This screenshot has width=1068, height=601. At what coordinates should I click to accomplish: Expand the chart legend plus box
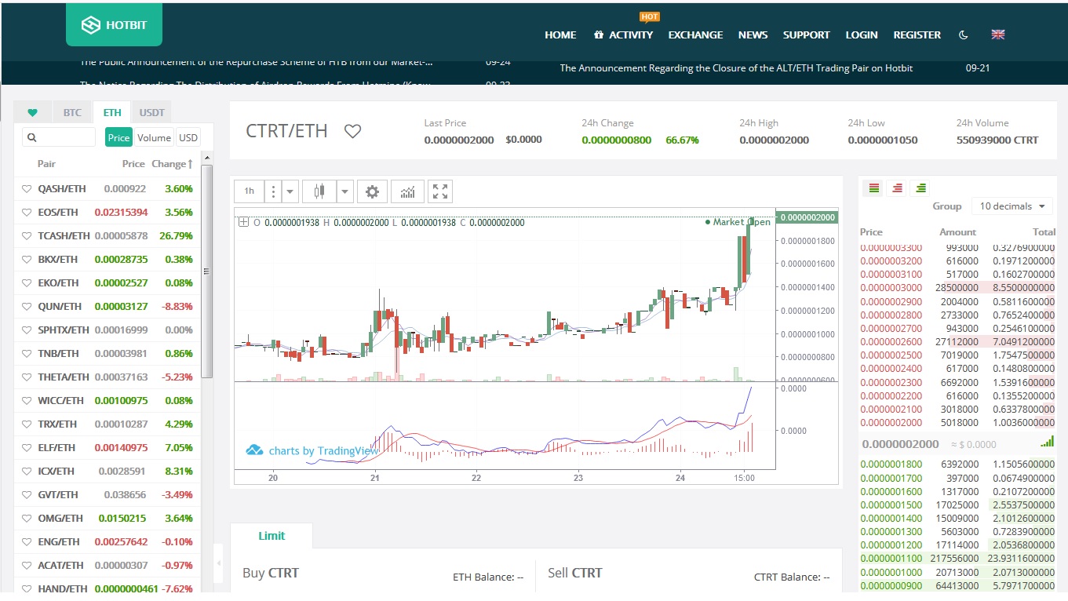[243, 222]
